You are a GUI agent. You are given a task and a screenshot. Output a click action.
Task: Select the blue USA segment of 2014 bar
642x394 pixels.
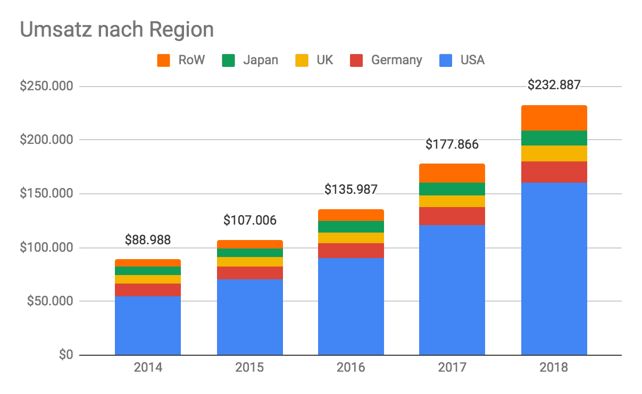[148, 326]
